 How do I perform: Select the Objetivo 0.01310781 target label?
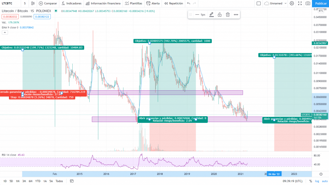coord(285,55)
